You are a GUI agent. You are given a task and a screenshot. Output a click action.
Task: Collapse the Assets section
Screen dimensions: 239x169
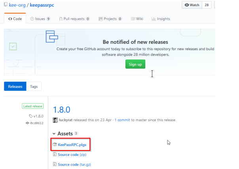(55, 133)
